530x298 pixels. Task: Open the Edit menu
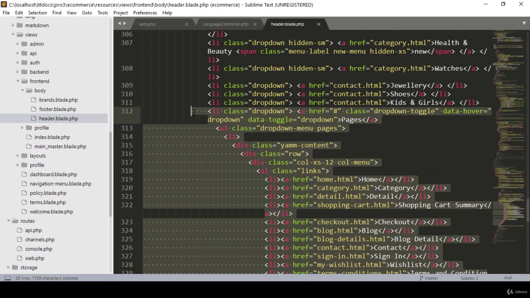(x=19, y=13)
